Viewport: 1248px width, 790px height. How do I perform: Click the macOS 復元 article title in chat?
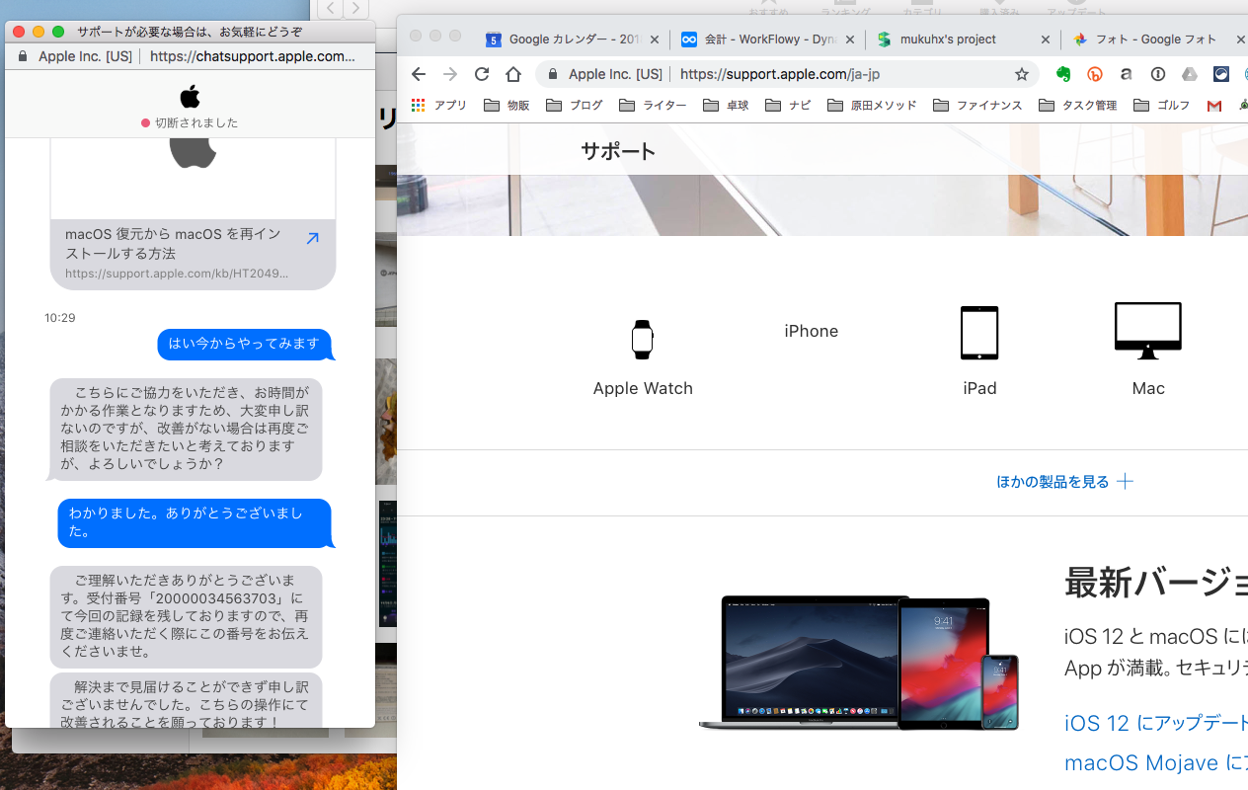(174, 244)
